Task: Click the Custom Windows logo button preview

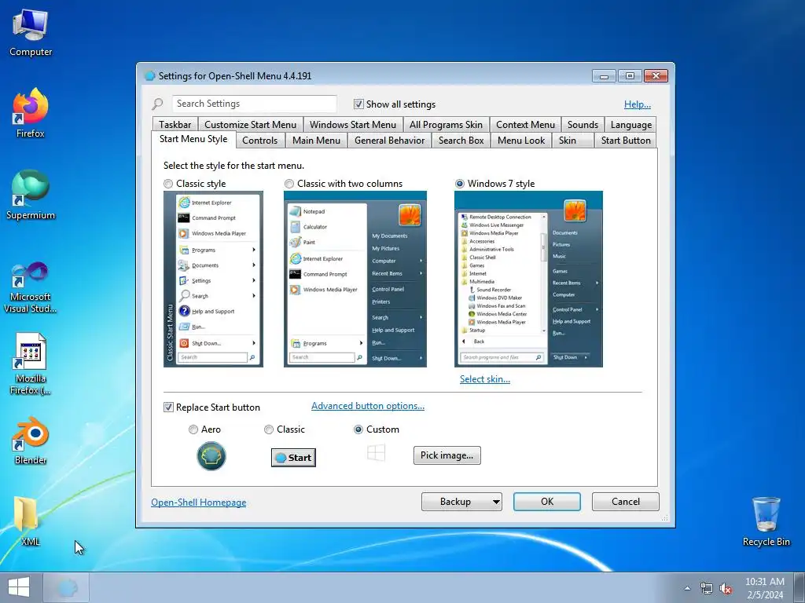Action: [376, 453]
